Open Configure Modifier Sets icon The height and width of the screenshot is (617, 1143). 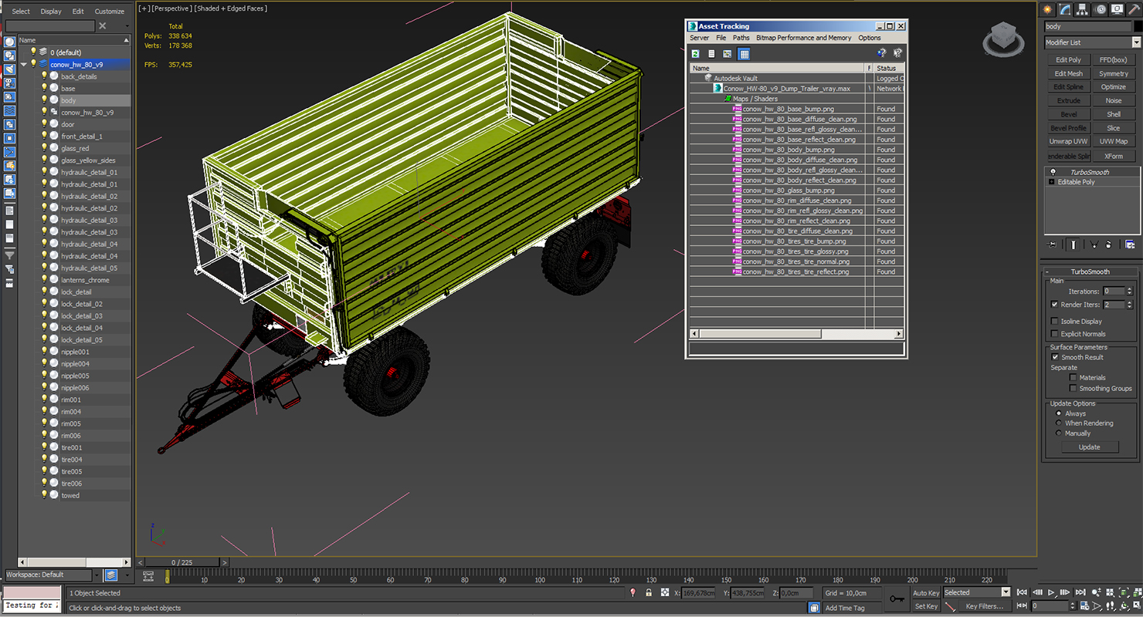tap(1130, 244)
